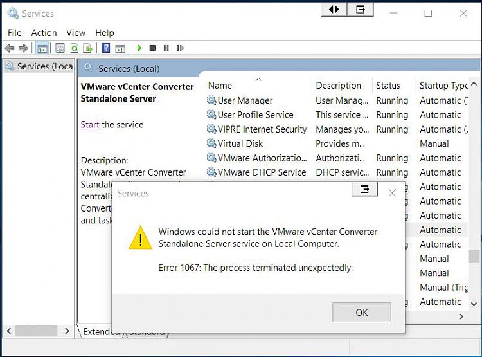Select the User Manager service row
Screen dimensions: 482x357
pos(337,100)
